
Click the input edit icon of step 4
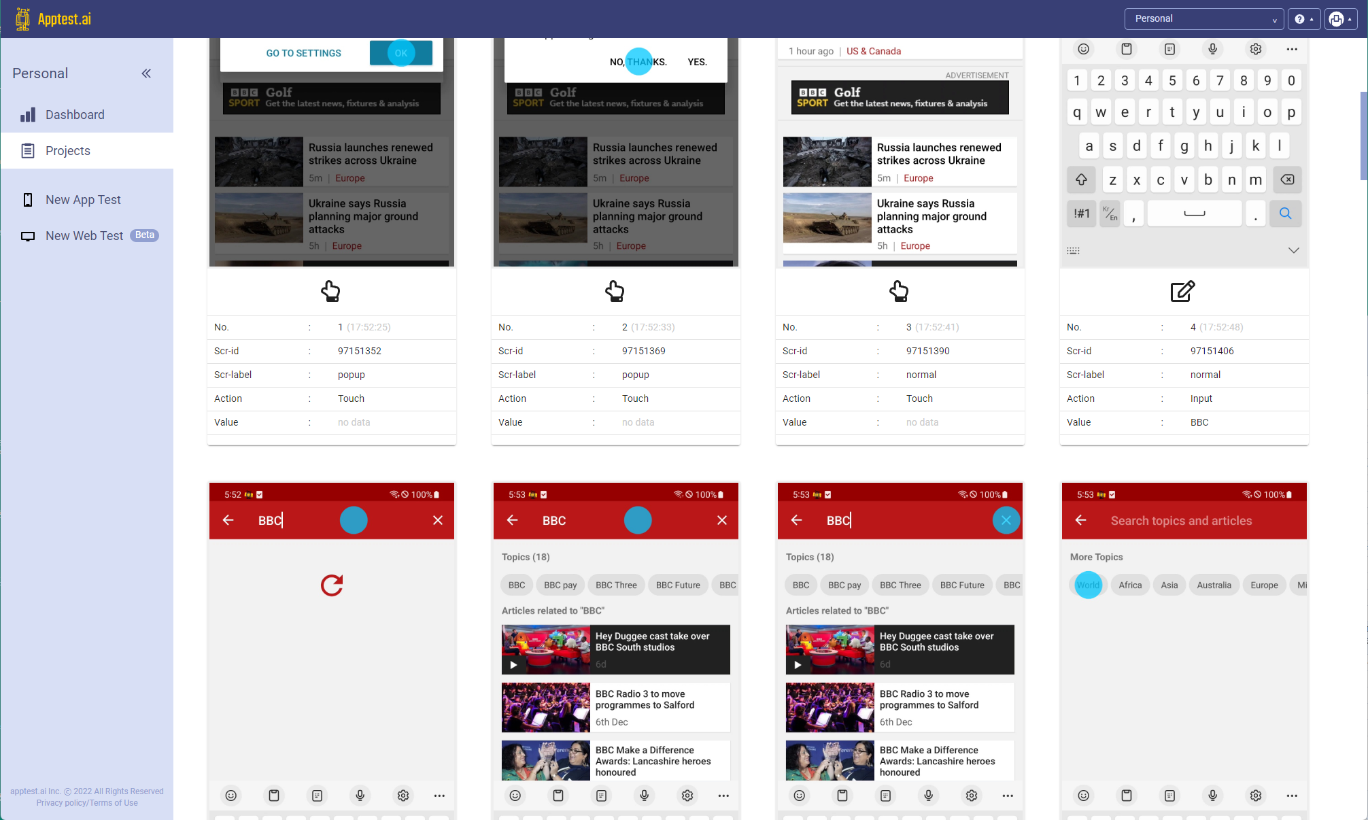[x=1183, y=291]
